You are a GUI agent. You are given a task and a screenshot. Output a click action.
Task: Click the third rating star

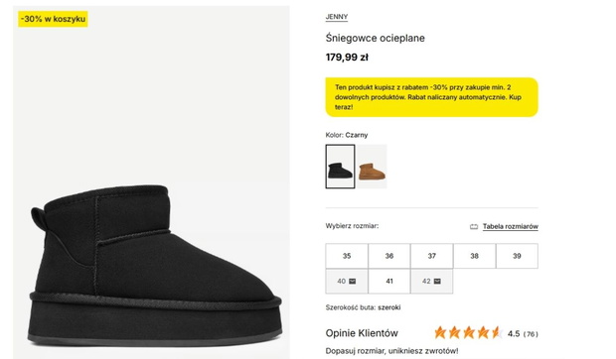(469, 333)
